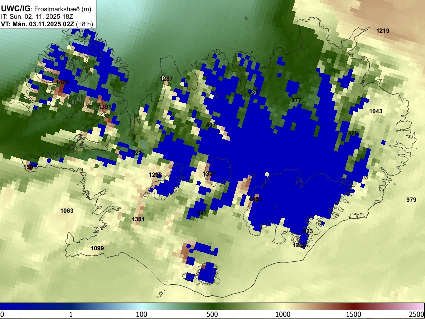This screenshot has height=319, width=425.
Task: Click the 1391 map value label
Action: pyautogui.click(x=105, y=107)
